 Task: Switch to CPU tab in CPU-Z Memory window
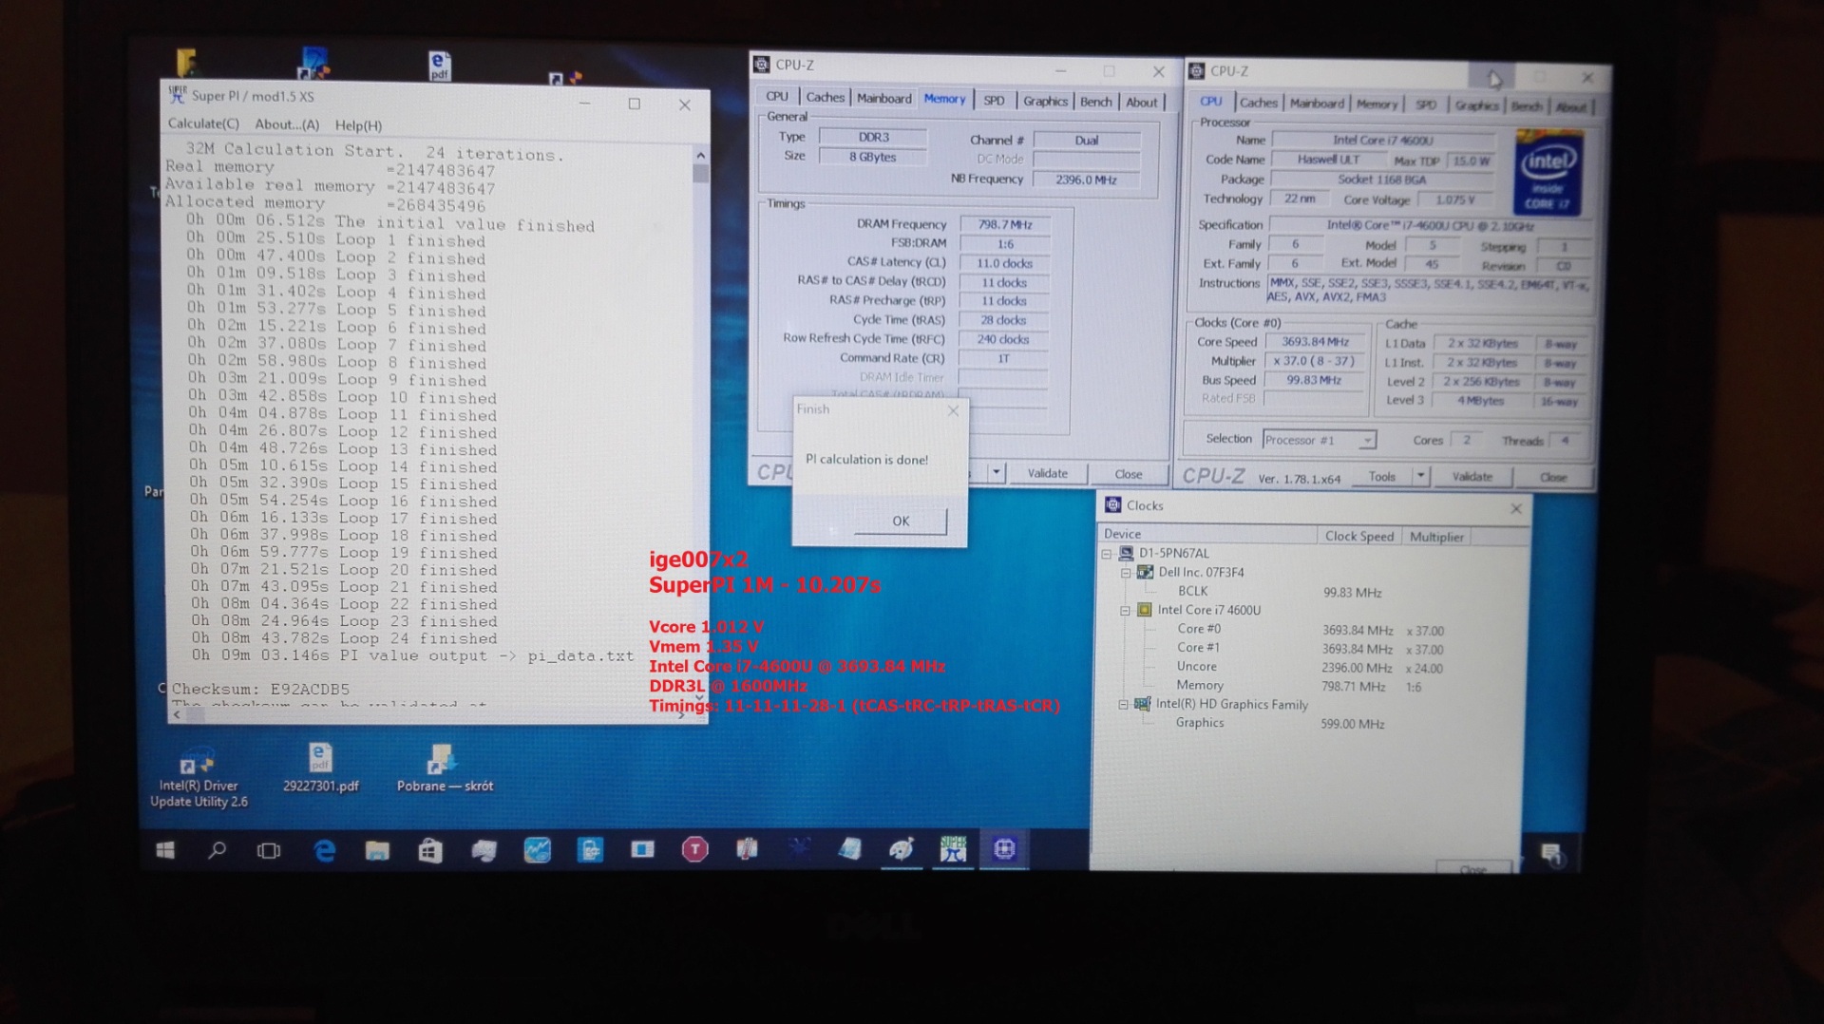[x=777, y=96]
